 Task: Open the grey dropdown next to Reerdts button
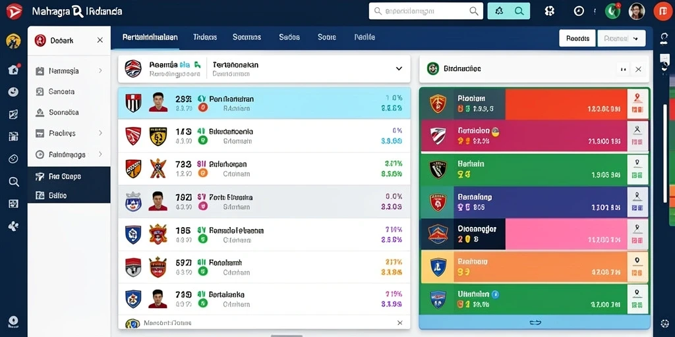(x=622, y=38)
